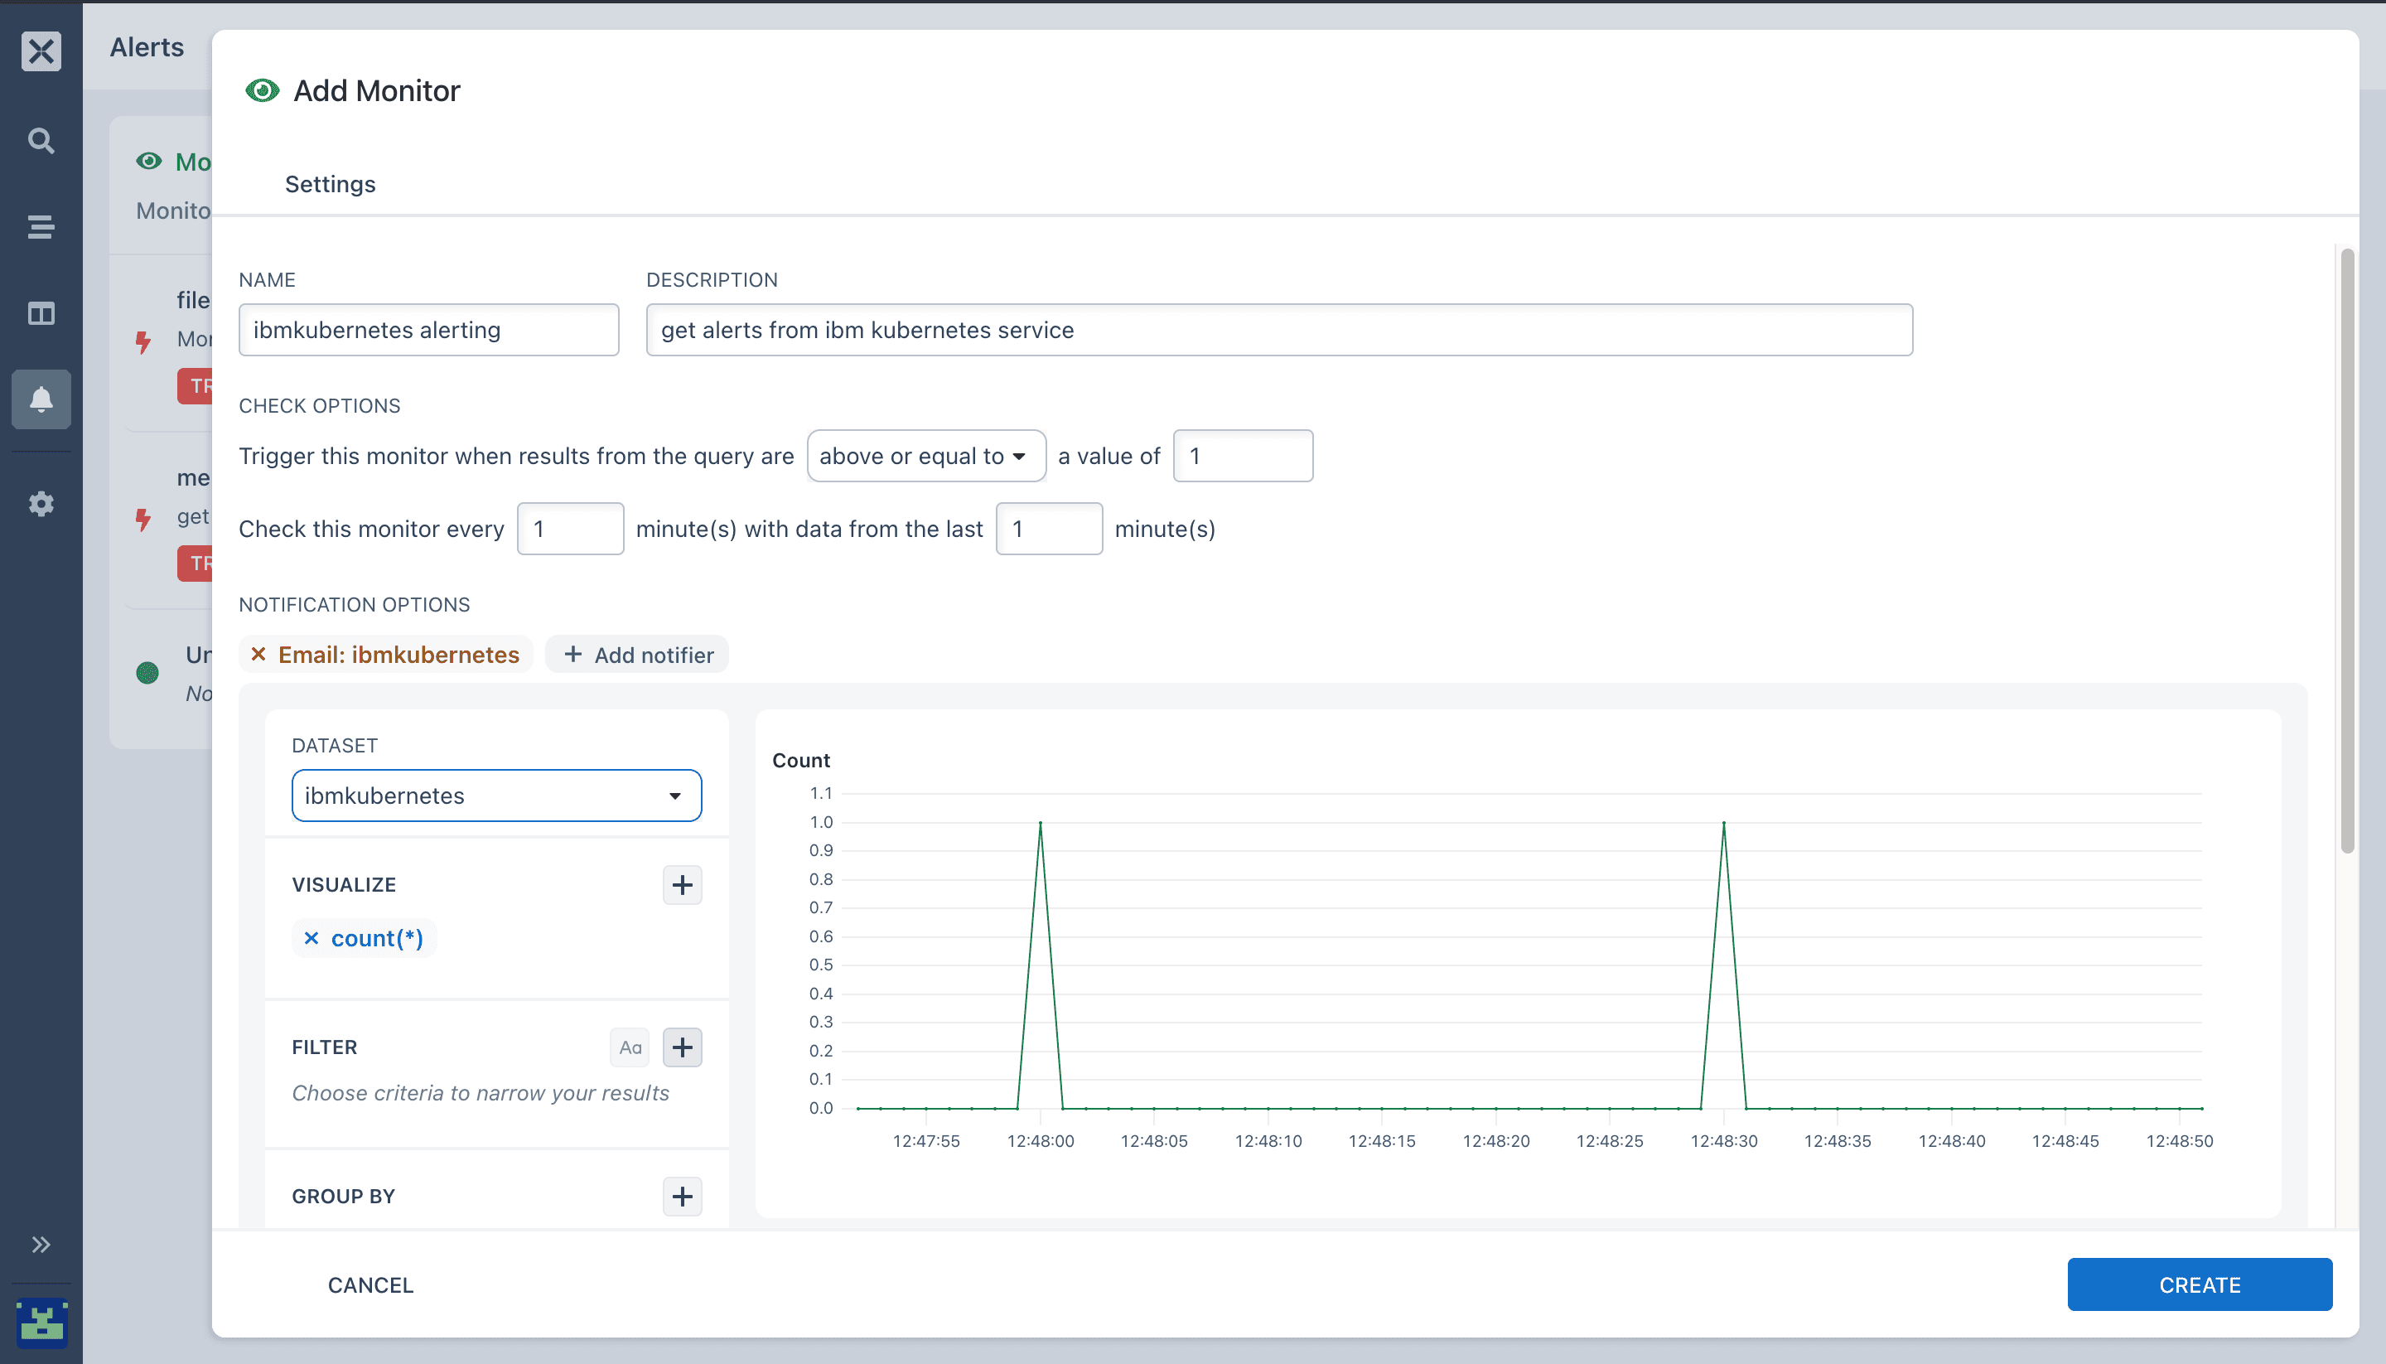
Task: Add a group by field
Action: coord(683,1196)
